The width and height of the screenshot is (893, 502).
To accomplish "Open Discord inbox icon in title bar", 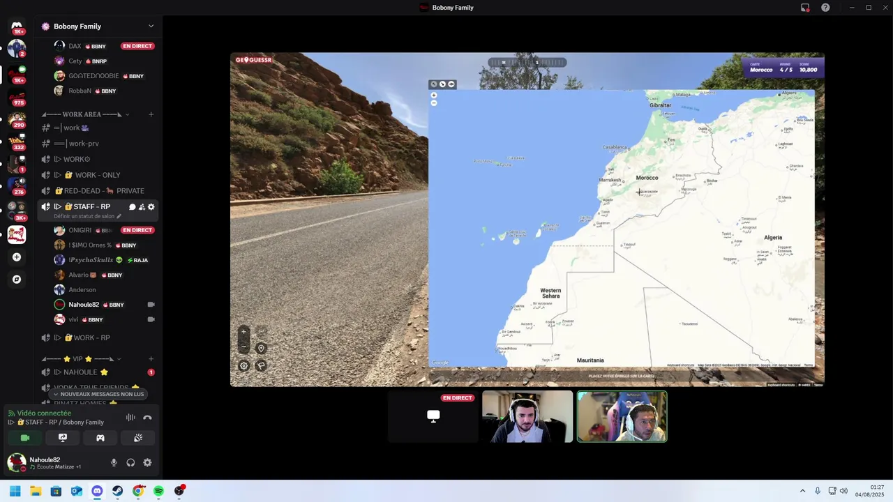I will [805, 8].
